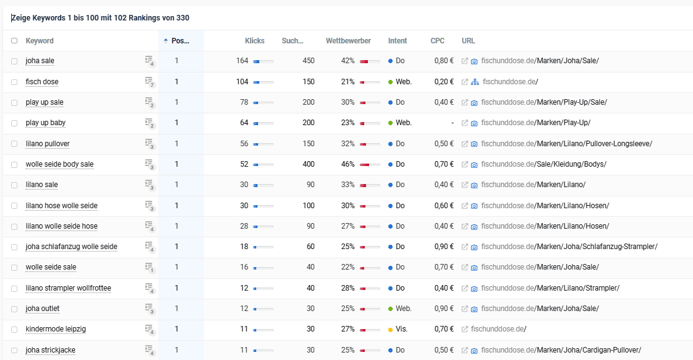Open keyword link kindermode leipzig
Viewport: 693px width, 360px height.
coord(56,329)
